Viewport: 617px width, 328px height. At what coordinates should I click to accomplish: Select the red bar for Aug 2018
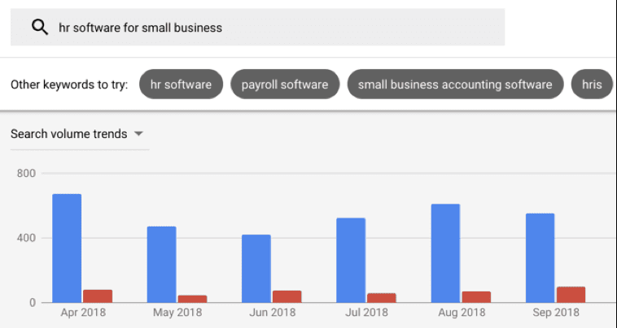coord(476,297)
